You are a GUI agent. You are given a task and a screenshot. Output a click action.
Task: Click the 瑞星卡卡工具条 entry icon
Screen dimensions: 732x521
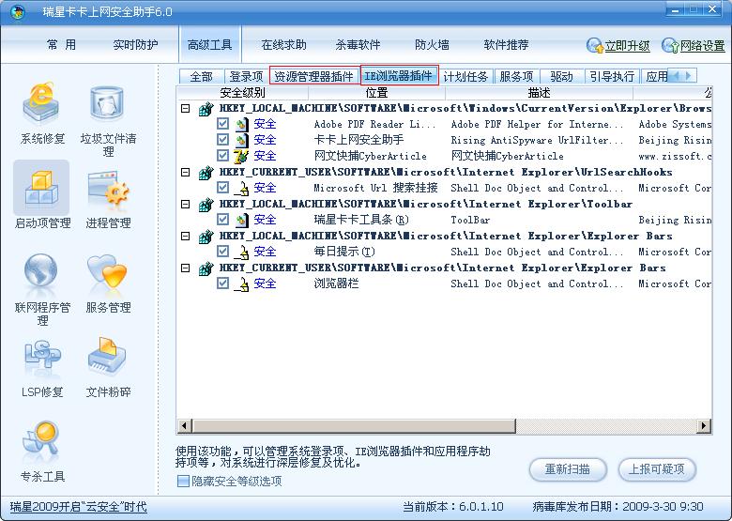click(x=241, y=220)
